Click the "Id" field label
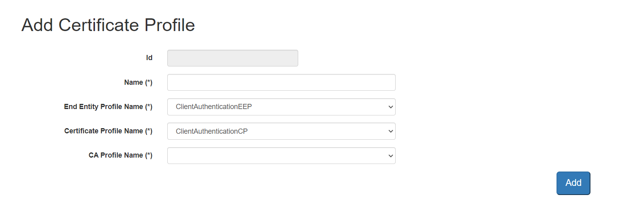Screen dimensions: 618x197 pos(149,58)
